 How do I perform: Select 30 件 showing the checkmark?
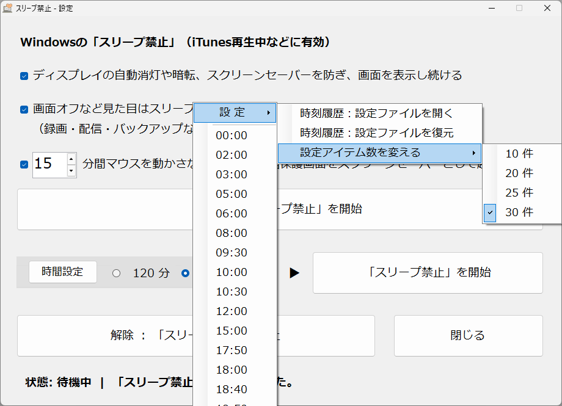[519, 212]
